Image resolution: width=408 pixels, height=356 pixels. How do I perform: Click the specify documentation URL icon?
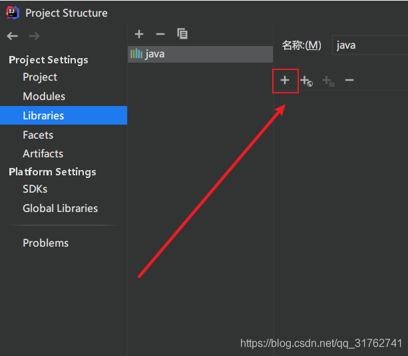(x=306, y=81)
